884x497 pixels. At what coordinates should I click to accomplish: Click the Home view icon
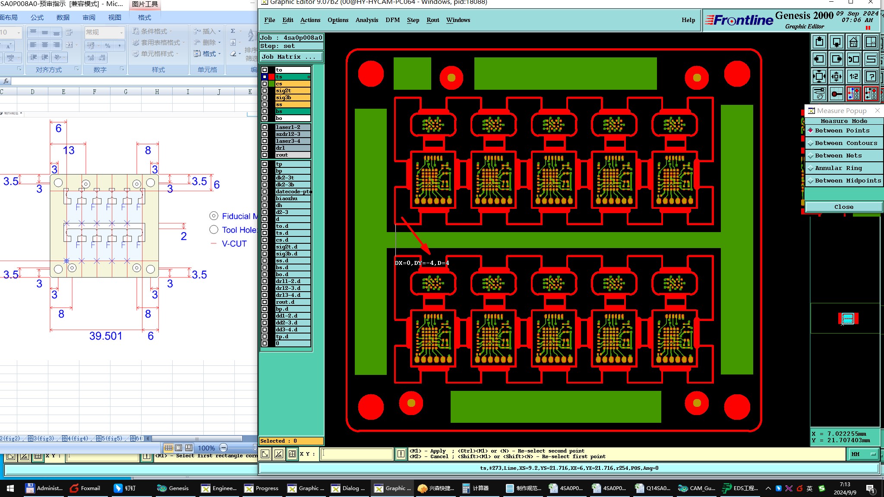tap(853, 42)
